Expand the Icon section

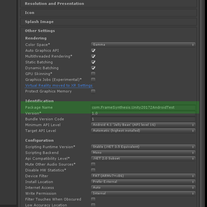point(108,13)
